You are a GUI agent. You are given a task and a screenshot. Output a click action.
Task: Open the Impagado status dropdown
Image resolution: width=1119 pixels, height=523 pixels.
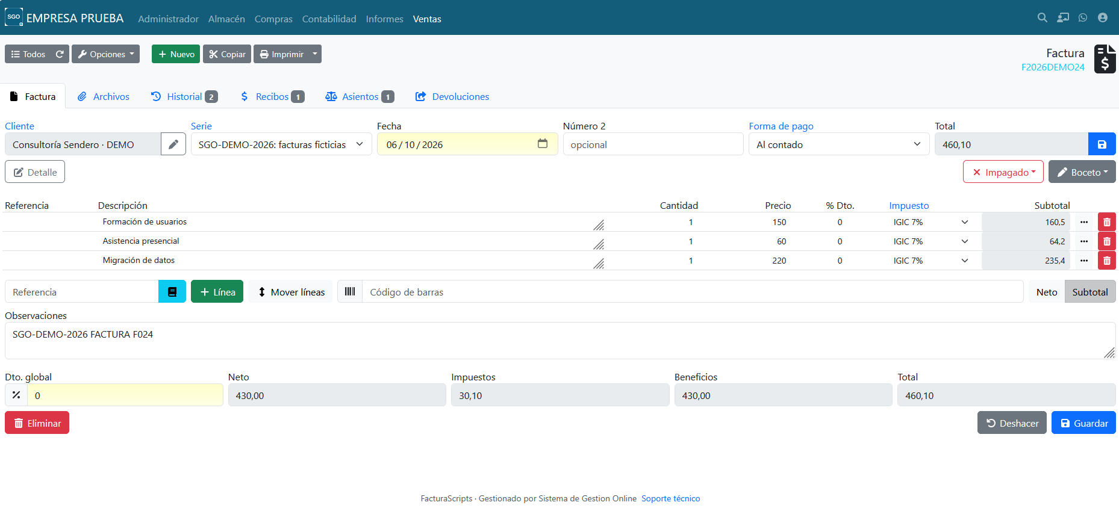[x=1003, y=172]
